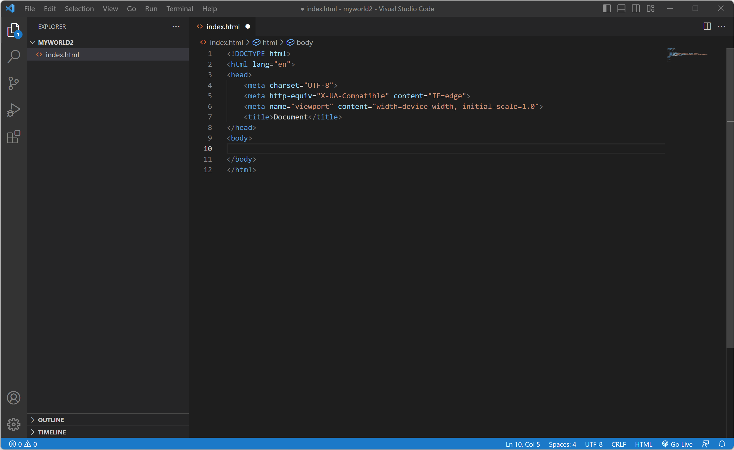734x450 pixels.
Task: Open the Extensions view
Action: click(14, 137)
